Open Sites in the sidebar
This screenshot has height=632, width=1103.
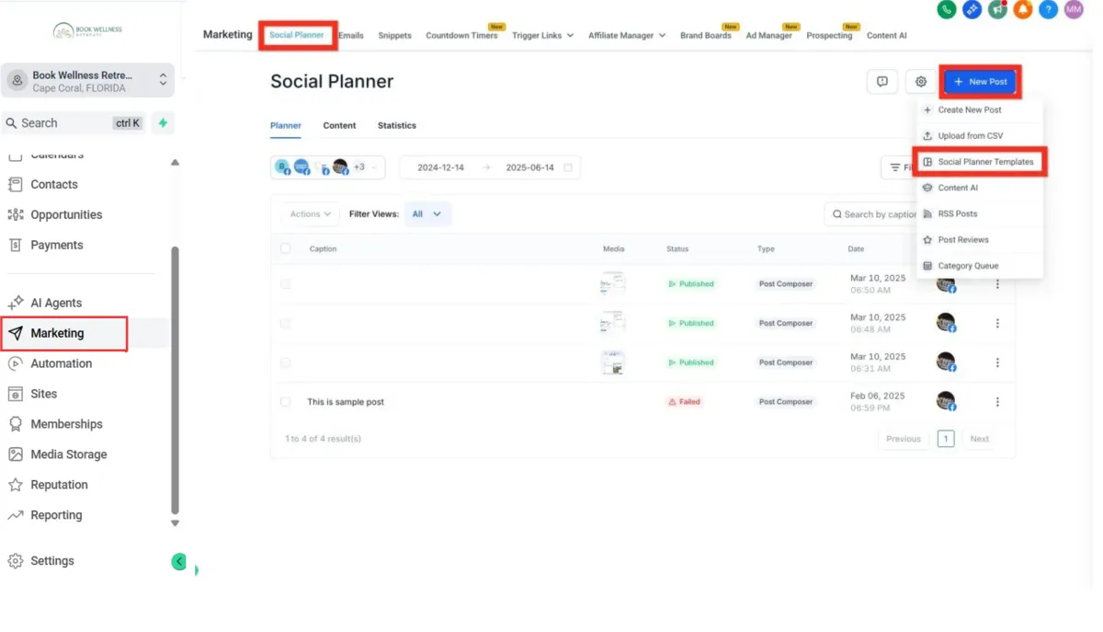43,394
